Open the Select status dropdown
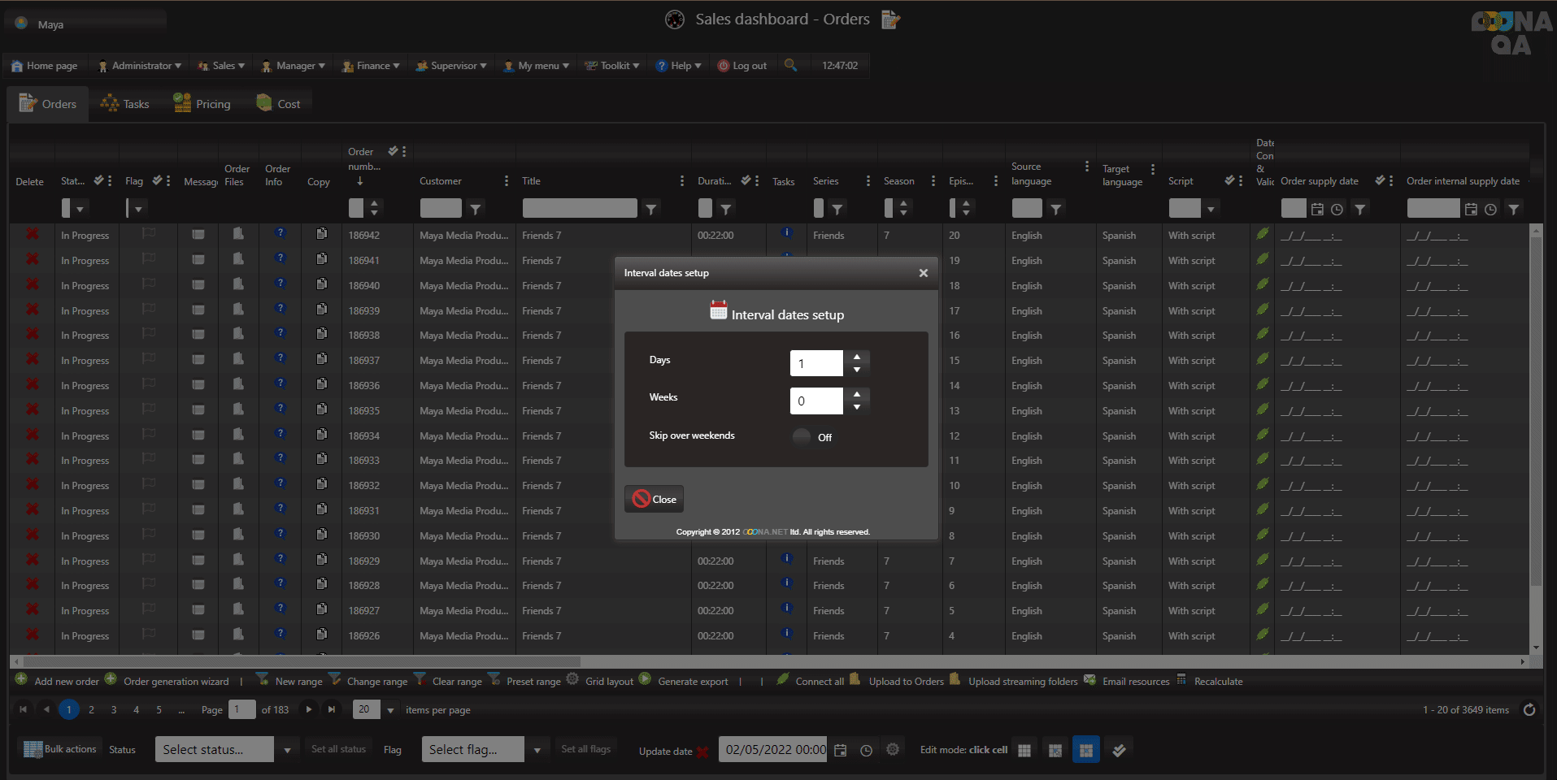The width and height of the screenshot is (1557, 780). pos(287,750)
